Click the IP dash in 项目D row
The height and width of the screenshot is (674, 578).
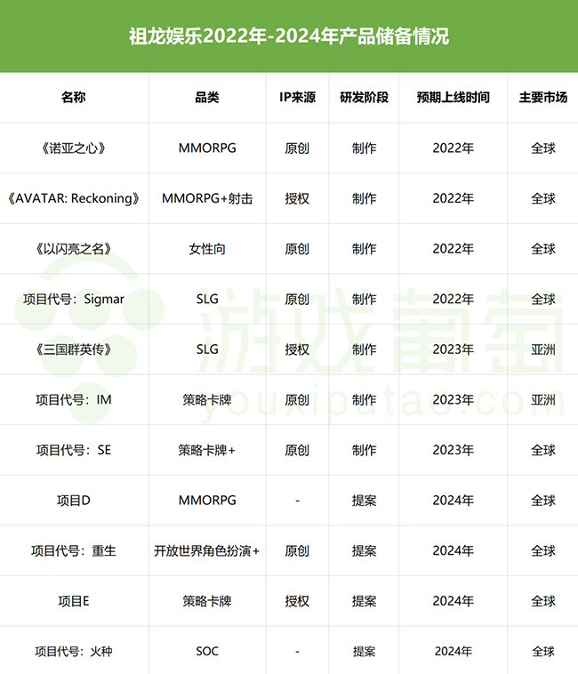coord(297,501)
